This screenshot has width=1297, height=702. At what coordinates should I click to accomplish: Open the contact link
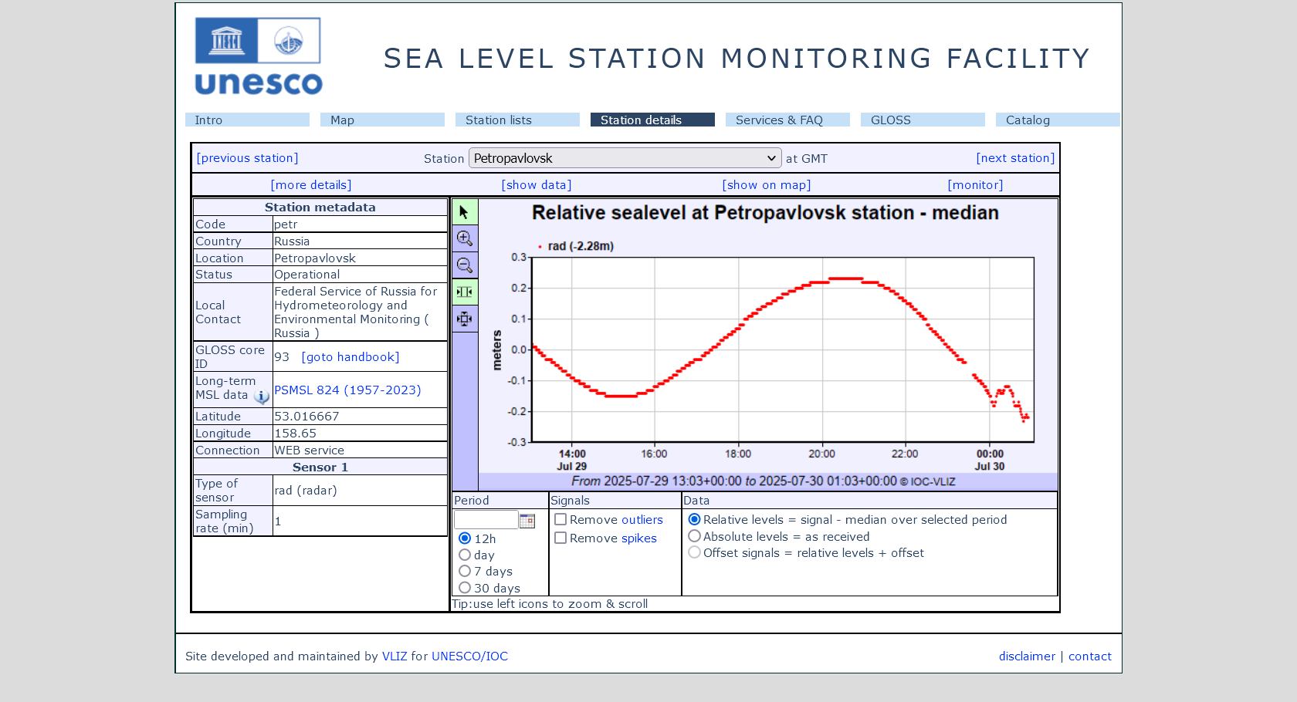coord(1090,656)
